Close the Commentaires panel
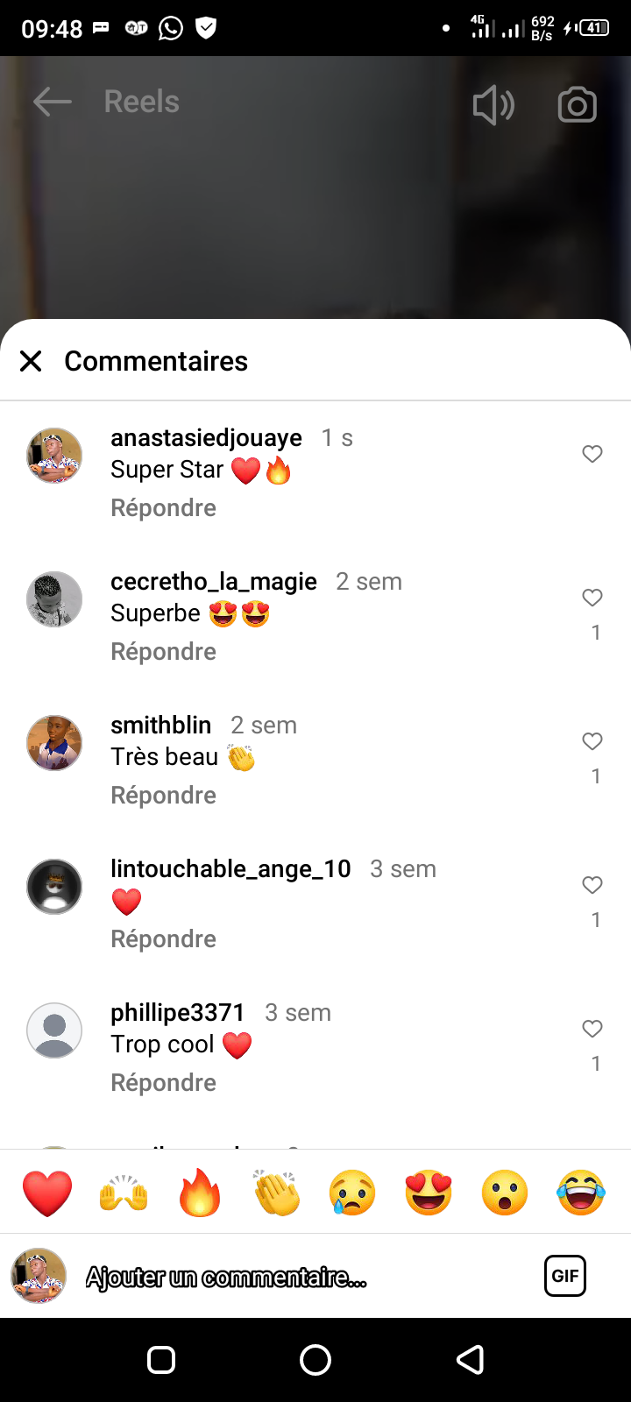The height and width of the screenshot is (1402, 631). tap(31, 361)
